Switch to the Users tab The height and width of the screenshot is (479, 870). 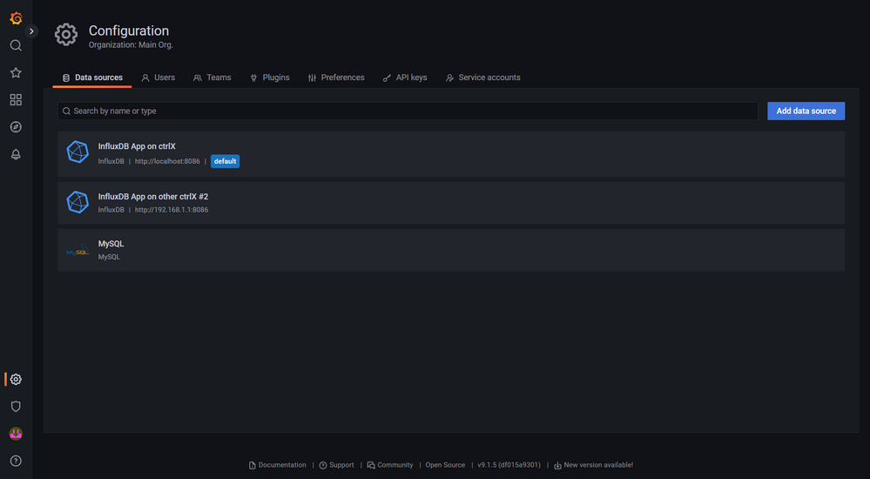[x=158, y=78]
